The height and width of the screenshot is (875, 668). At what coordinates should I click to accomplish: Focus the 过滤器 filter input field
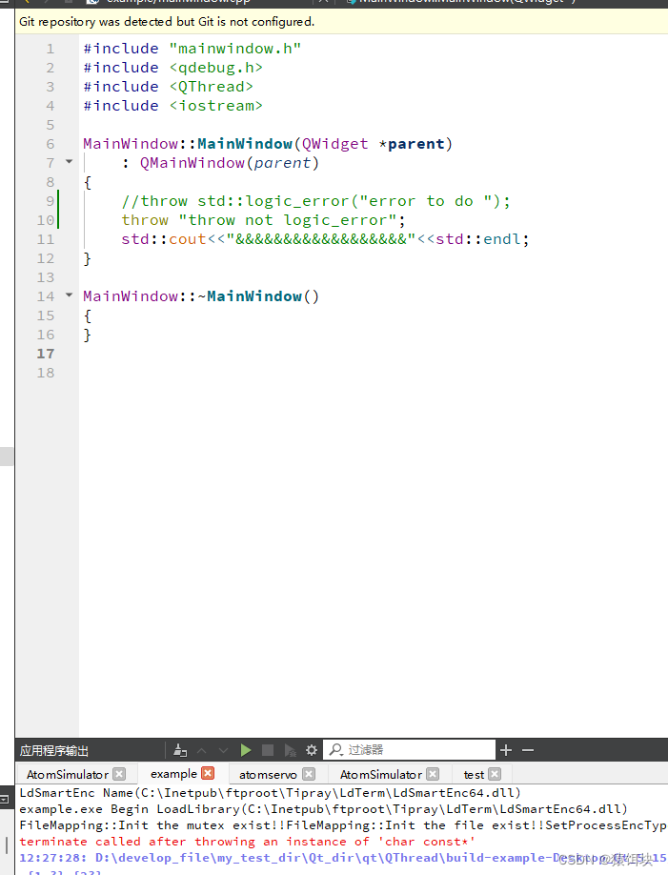409,749
